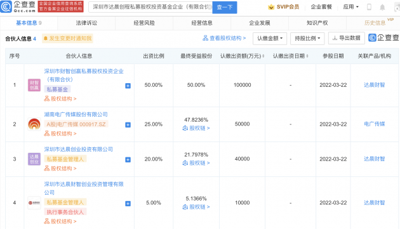This screenshot has width=400, height=229.
Task: Switch to 法律诉讼 tab
Action: coord(86,23)
